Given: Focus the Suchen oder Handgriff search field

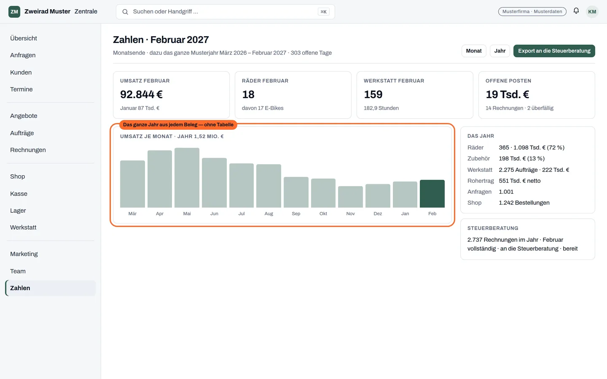Looking at the screenshot, I should 226,12.
